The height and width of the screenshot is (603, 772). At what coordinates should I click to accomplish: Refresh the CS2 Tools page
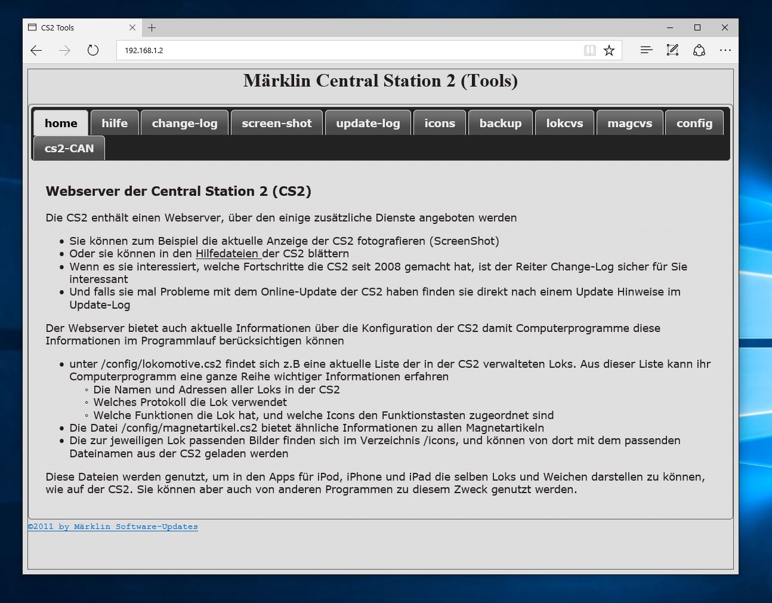(x=93, y=50)
